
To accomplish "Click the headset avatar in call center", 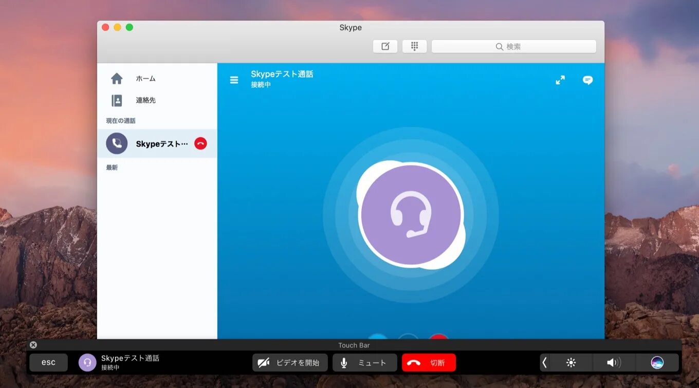I will [411, 214].
